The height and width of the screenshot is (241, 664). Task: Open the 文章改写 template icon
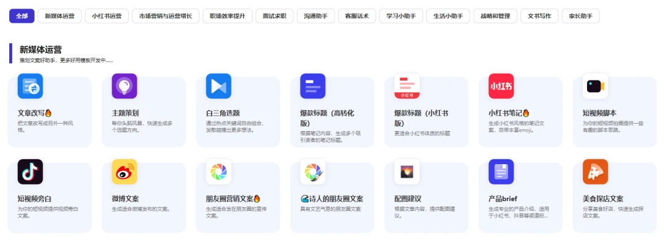(x=30, y=86)
